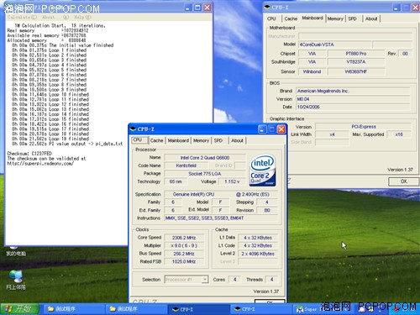Click CPU-Z title icon in motherboard window
The height and width of the screenshot is (315, 420).
point(267,7)
